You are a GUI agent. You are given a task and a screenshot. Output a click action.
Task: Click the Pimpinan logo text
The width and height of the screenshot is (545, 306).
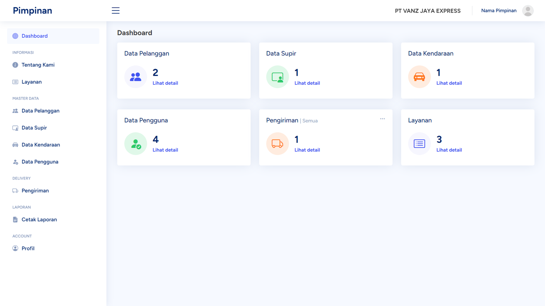[x=32, y=11]
